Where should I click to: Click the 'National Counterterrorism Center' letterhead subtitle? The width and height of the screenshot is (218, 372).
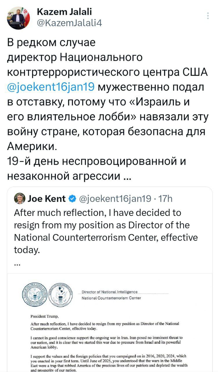[111, 298]
